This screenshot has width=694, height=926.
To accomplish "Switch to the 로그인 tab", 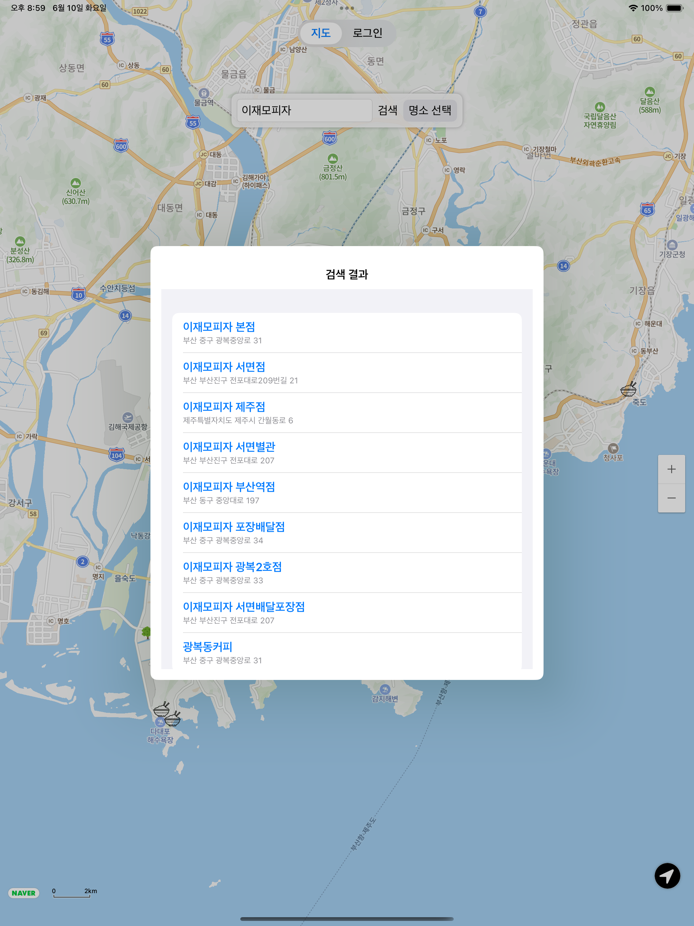I will pyautogui.click(x=368, y=33).
